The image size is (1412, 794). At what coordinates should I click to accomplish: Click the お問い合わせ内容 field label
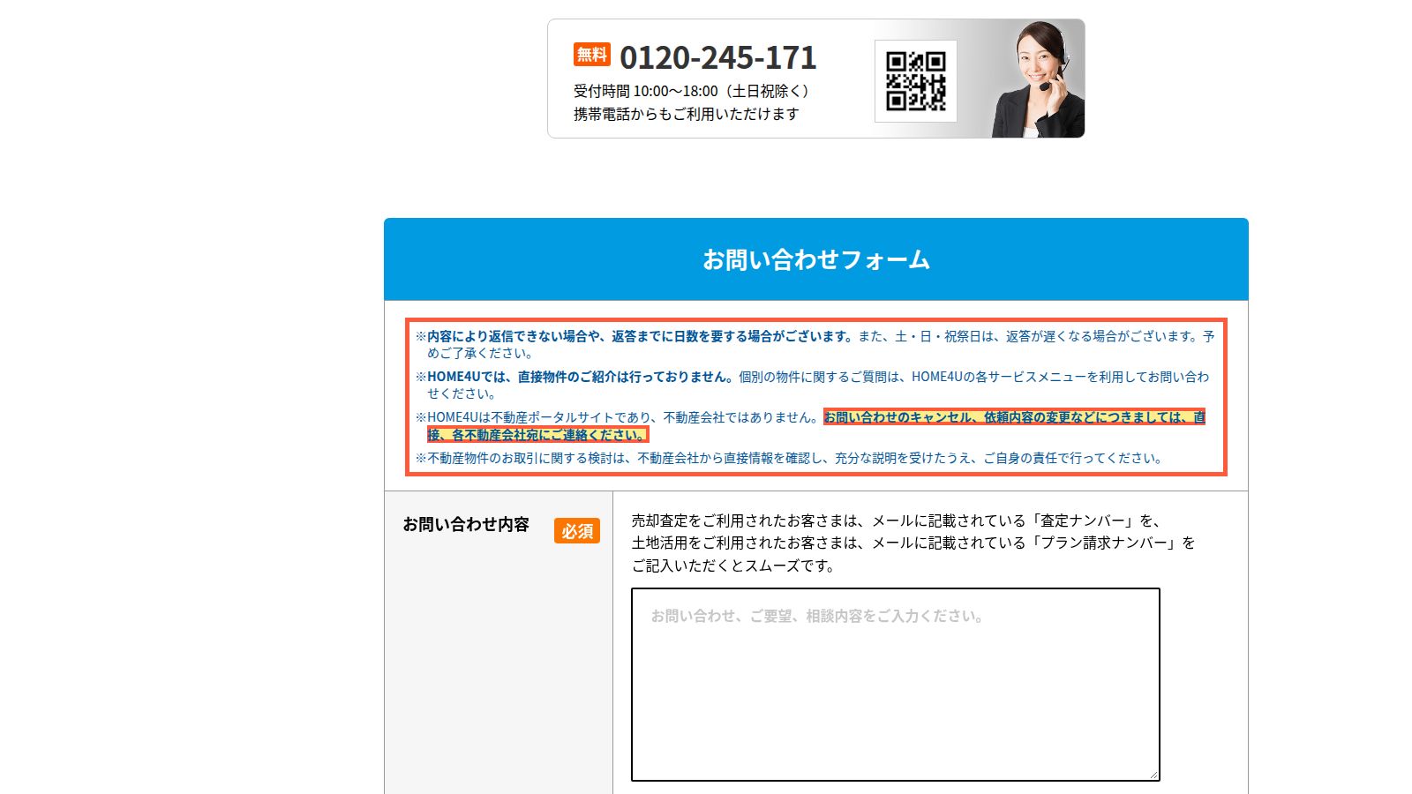click(x=466, y=524)
